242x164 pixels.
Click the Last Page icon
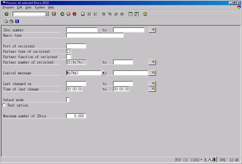pos(122,14)
